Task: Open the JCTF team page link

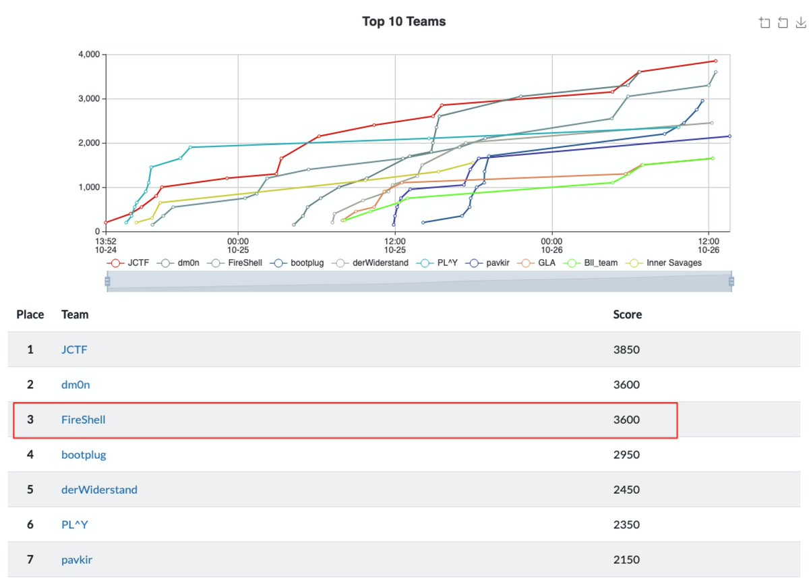Action: (73, 350)
